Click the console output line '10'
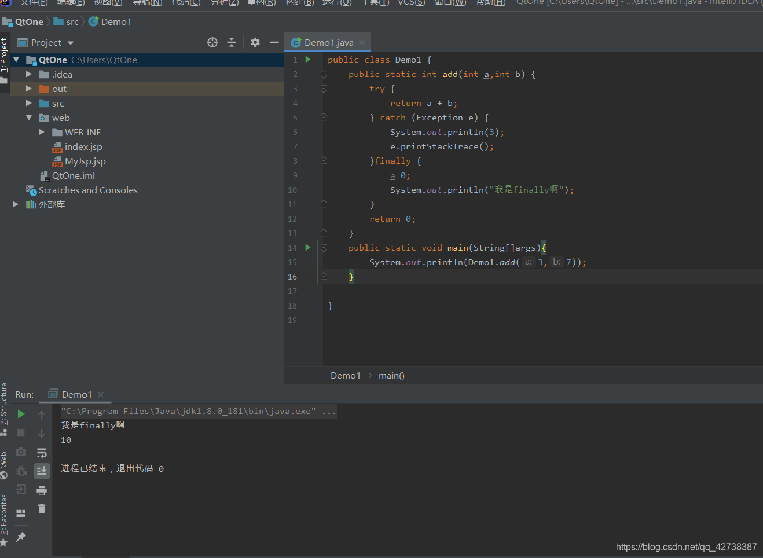The image size is (763, 558). point(66,440)
